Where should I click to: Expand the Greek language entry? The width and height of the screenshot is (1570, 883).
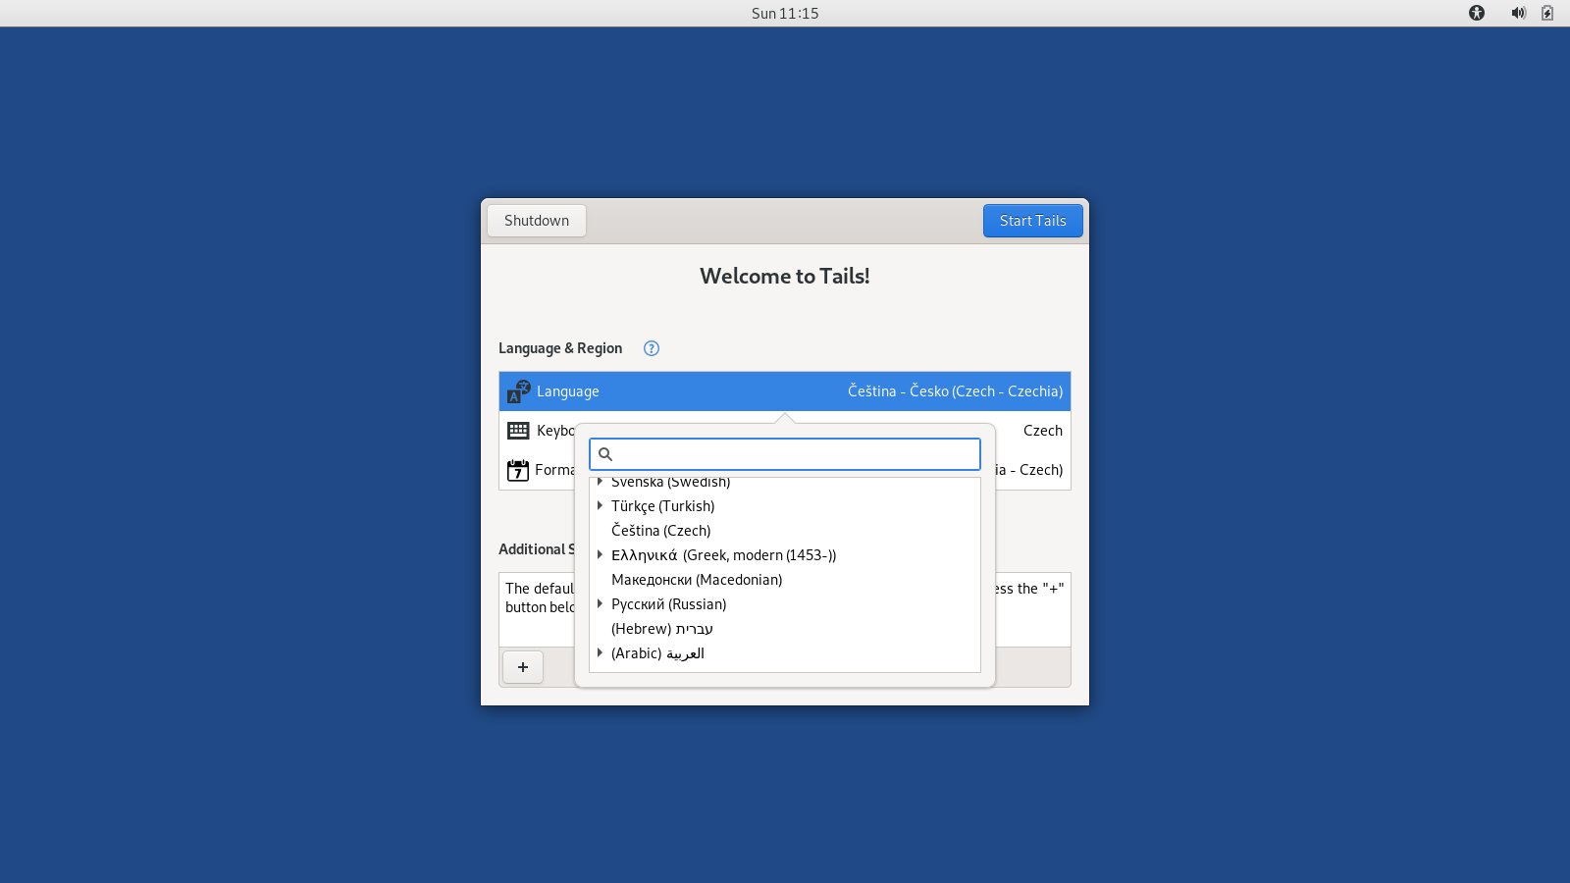(600, 554)
